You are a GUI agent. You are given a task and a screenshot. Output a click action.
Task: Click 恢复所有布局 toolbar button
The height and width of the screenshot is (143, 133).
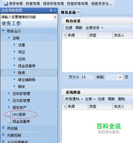click(x=77, y=4)
